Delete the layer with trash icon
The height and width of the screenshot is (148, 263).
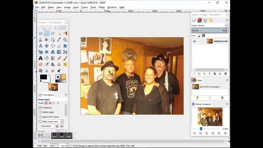tap(226, 74)
